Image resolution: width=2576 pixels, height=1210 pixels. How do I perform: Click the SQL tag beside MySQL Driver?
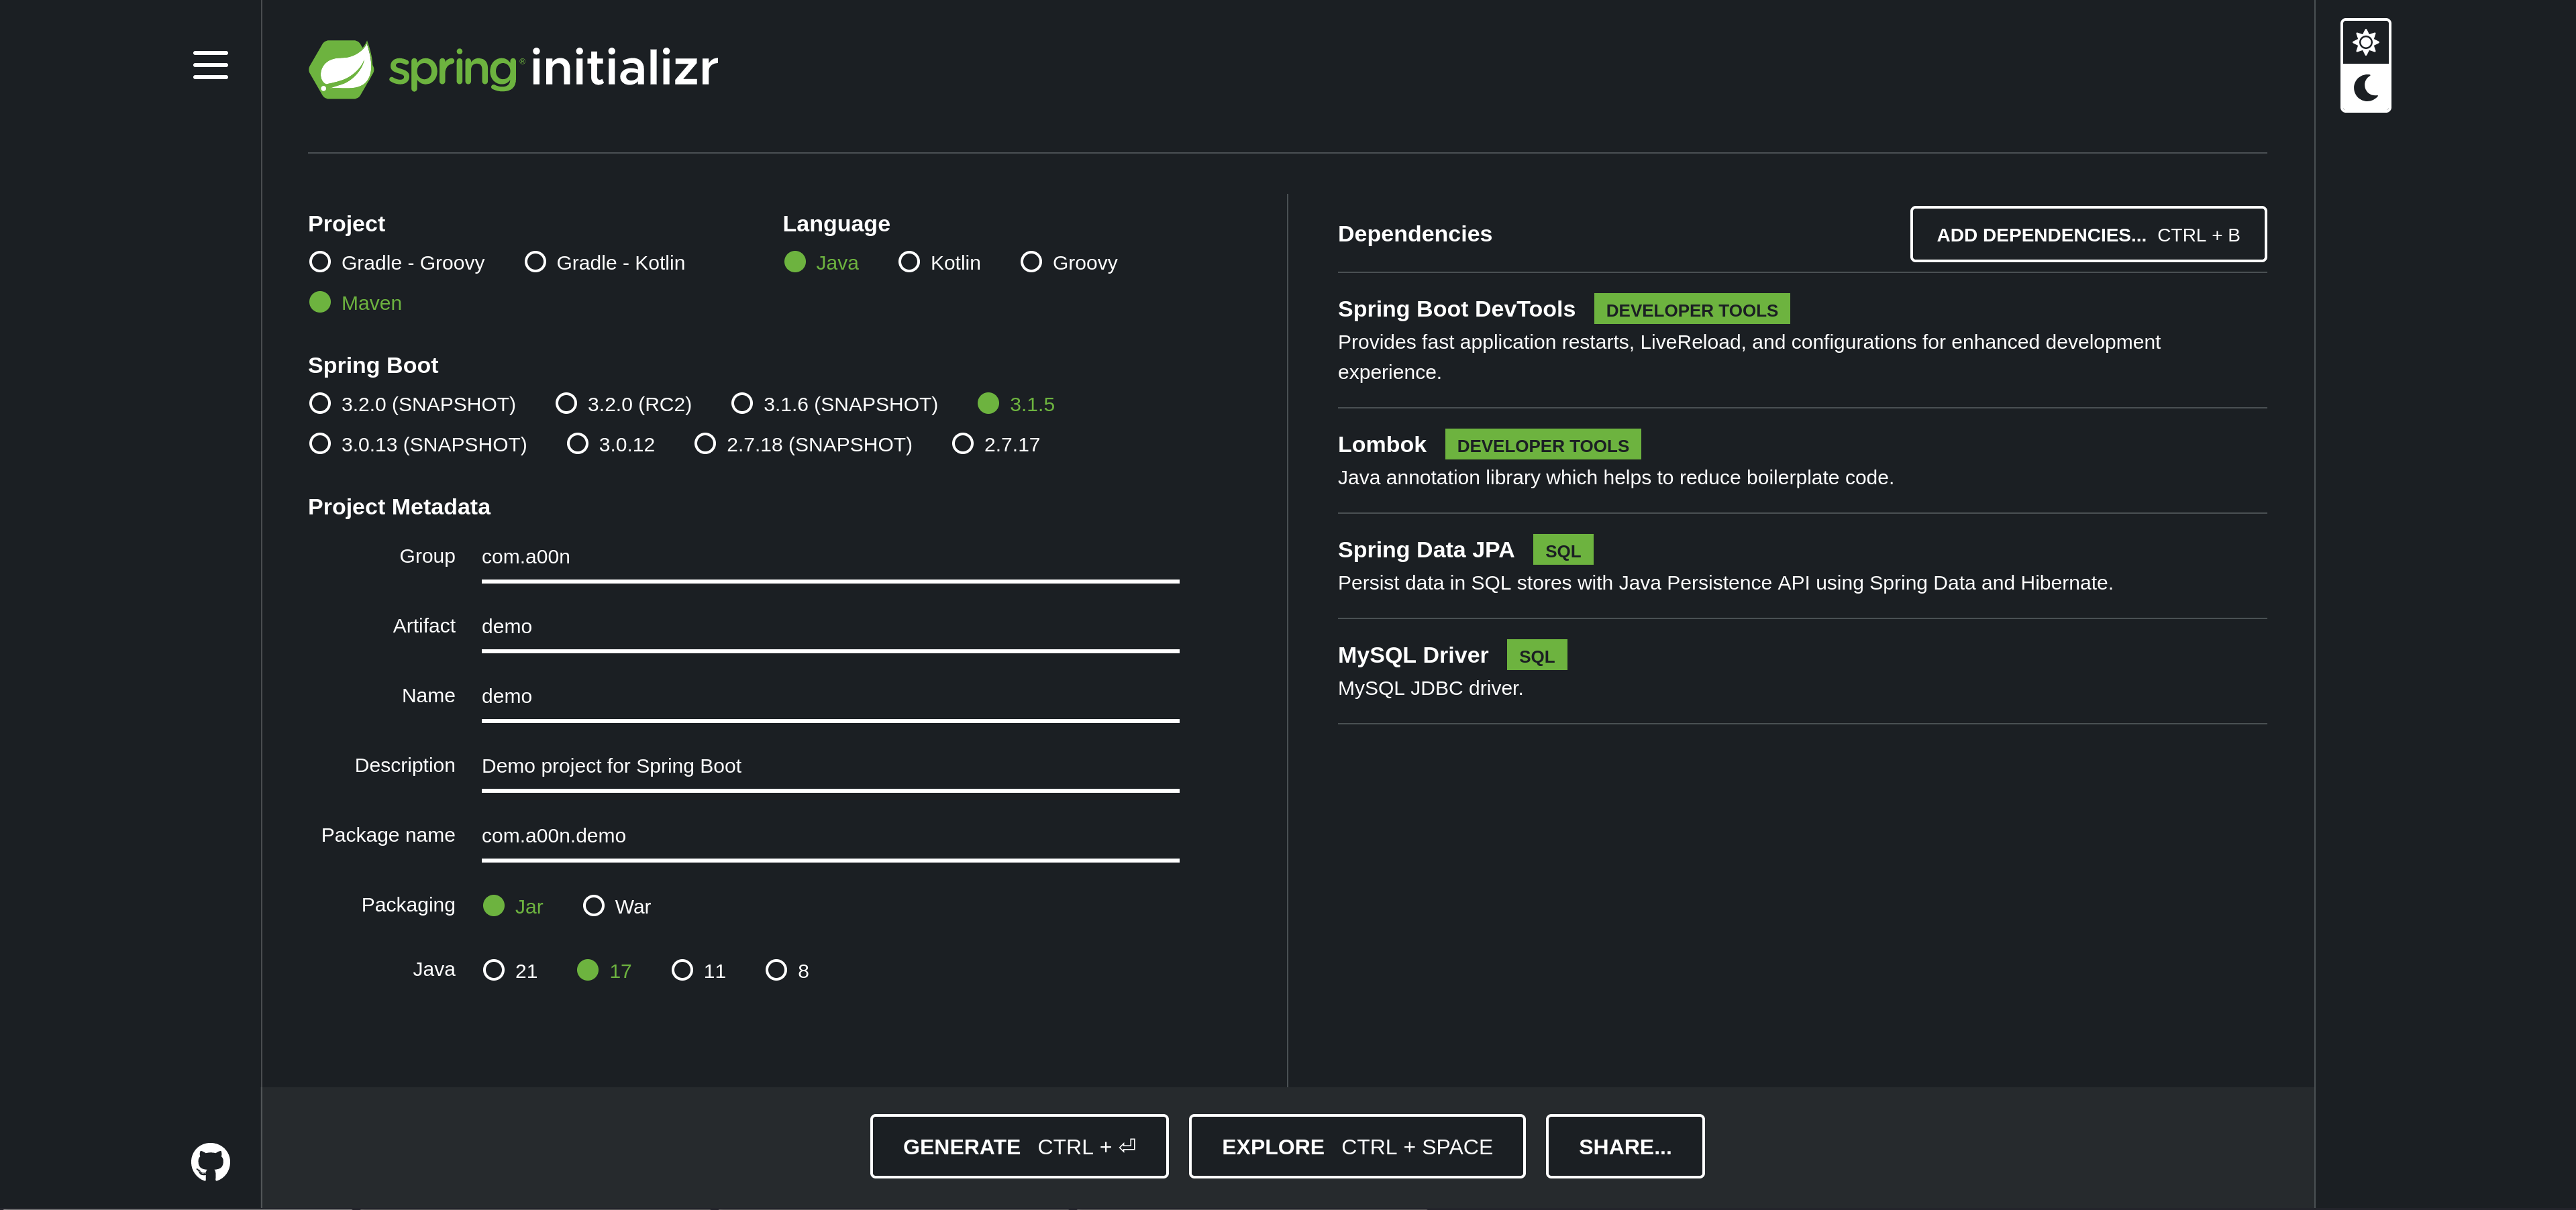pos(1536,656)
